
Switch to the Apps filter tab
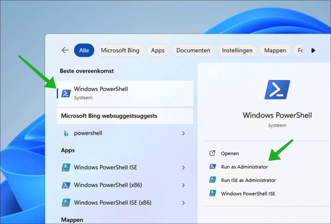tap(158, 50)
